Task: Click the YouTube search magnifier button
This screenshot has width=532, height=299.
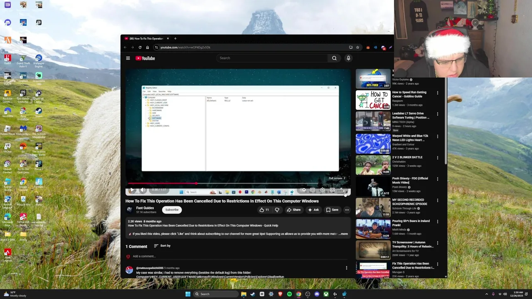Action: tap(334, 58)
